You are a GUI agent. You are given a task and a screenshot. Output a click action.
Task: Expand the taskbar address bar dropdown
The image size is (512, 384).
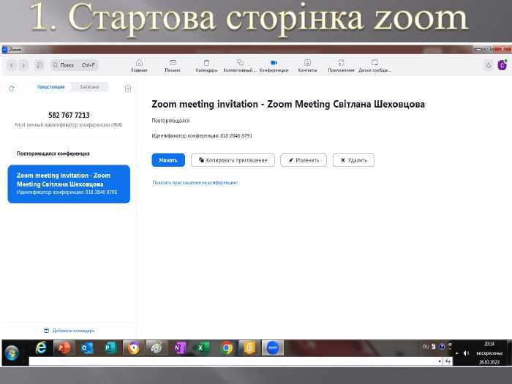440,361
